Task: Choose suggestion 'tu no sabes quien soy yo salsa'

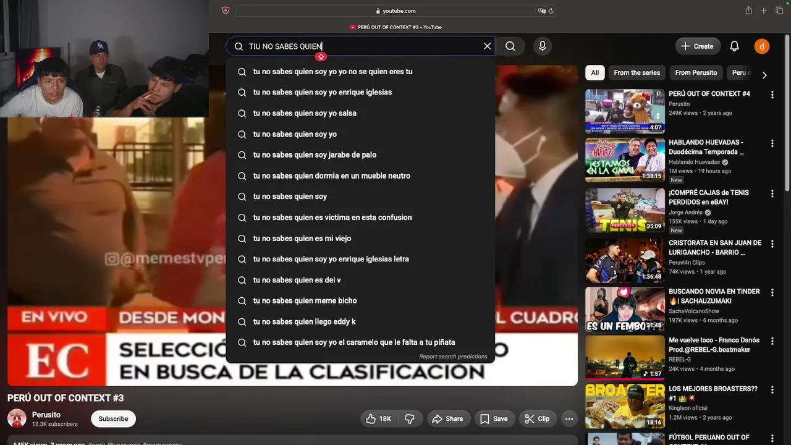Action: pos(360,113)
